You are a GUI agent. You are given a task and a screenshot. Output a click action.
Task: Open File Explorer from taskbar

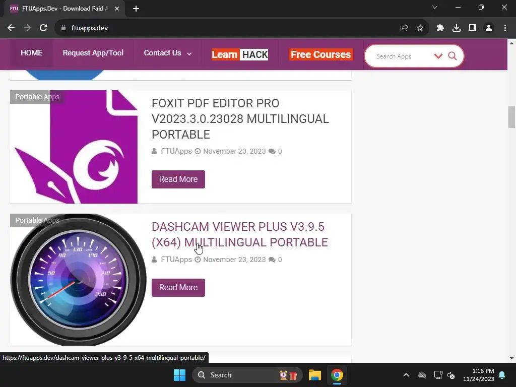pyautogui.click(x=314, y=375)
